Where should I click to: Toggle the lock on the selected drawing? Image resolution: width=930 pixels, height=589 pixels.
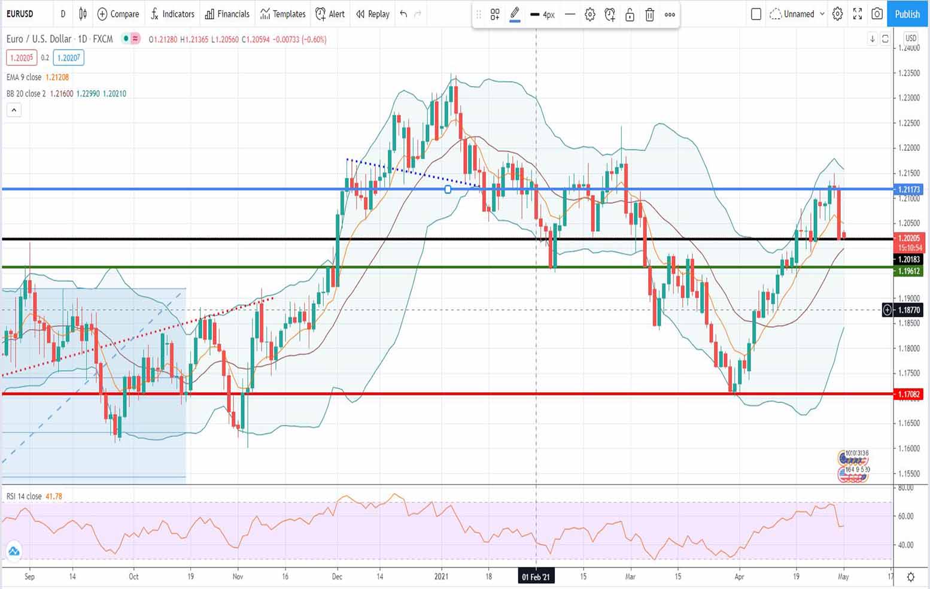pos(630,14)
